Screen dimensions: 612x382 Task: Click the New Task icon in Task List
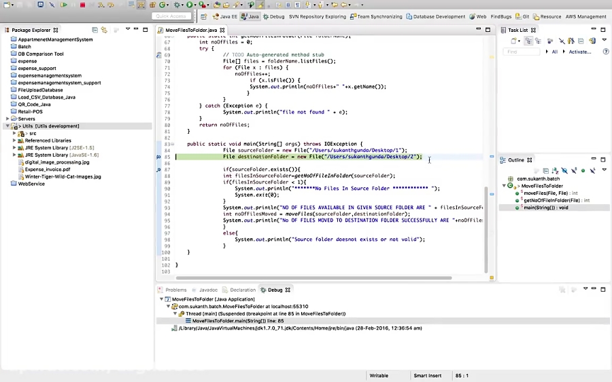coord(513,41)
